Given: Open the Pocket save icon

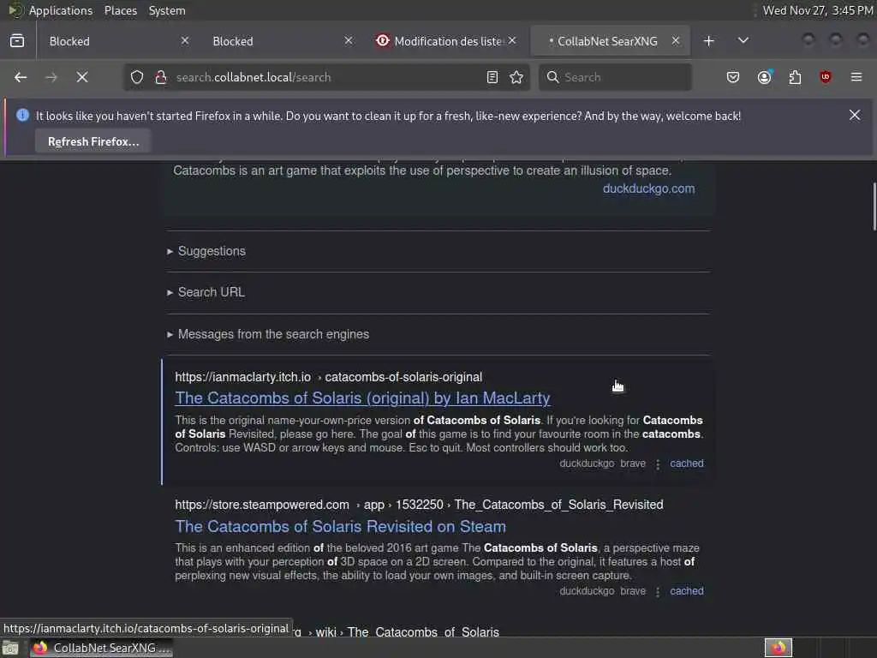Looking at the screenshot, I should pyautogui.click(x=733, y=77).
